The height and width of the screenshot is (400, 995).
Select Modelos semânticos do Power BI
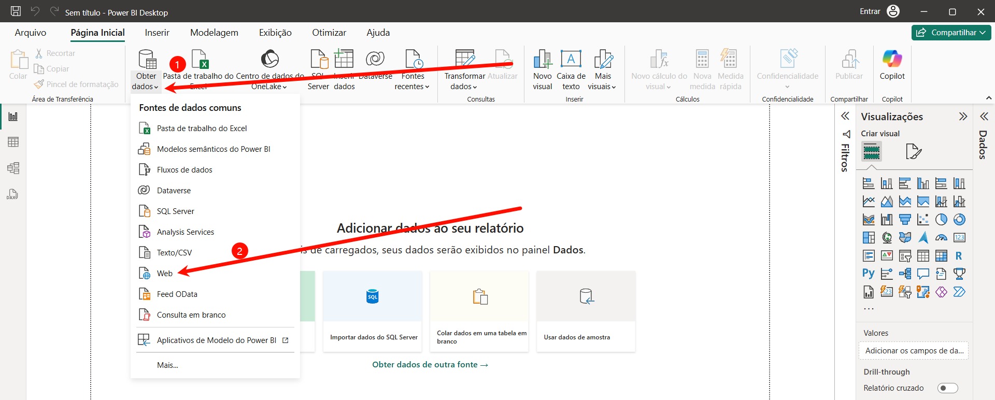[x=215, y=149]
